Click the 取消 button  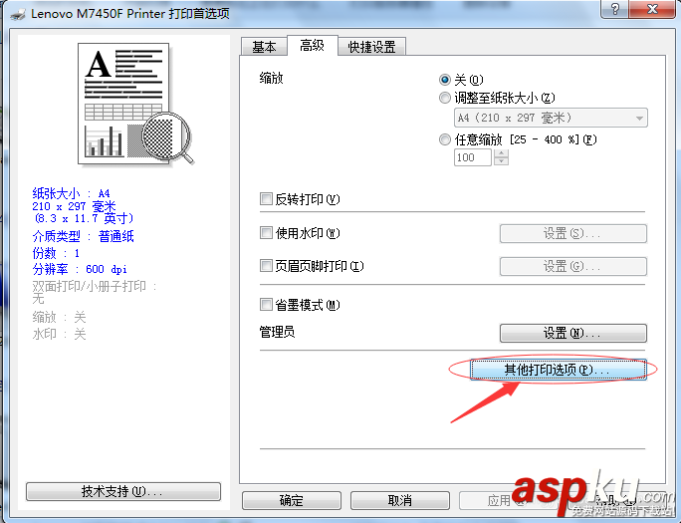399,501
